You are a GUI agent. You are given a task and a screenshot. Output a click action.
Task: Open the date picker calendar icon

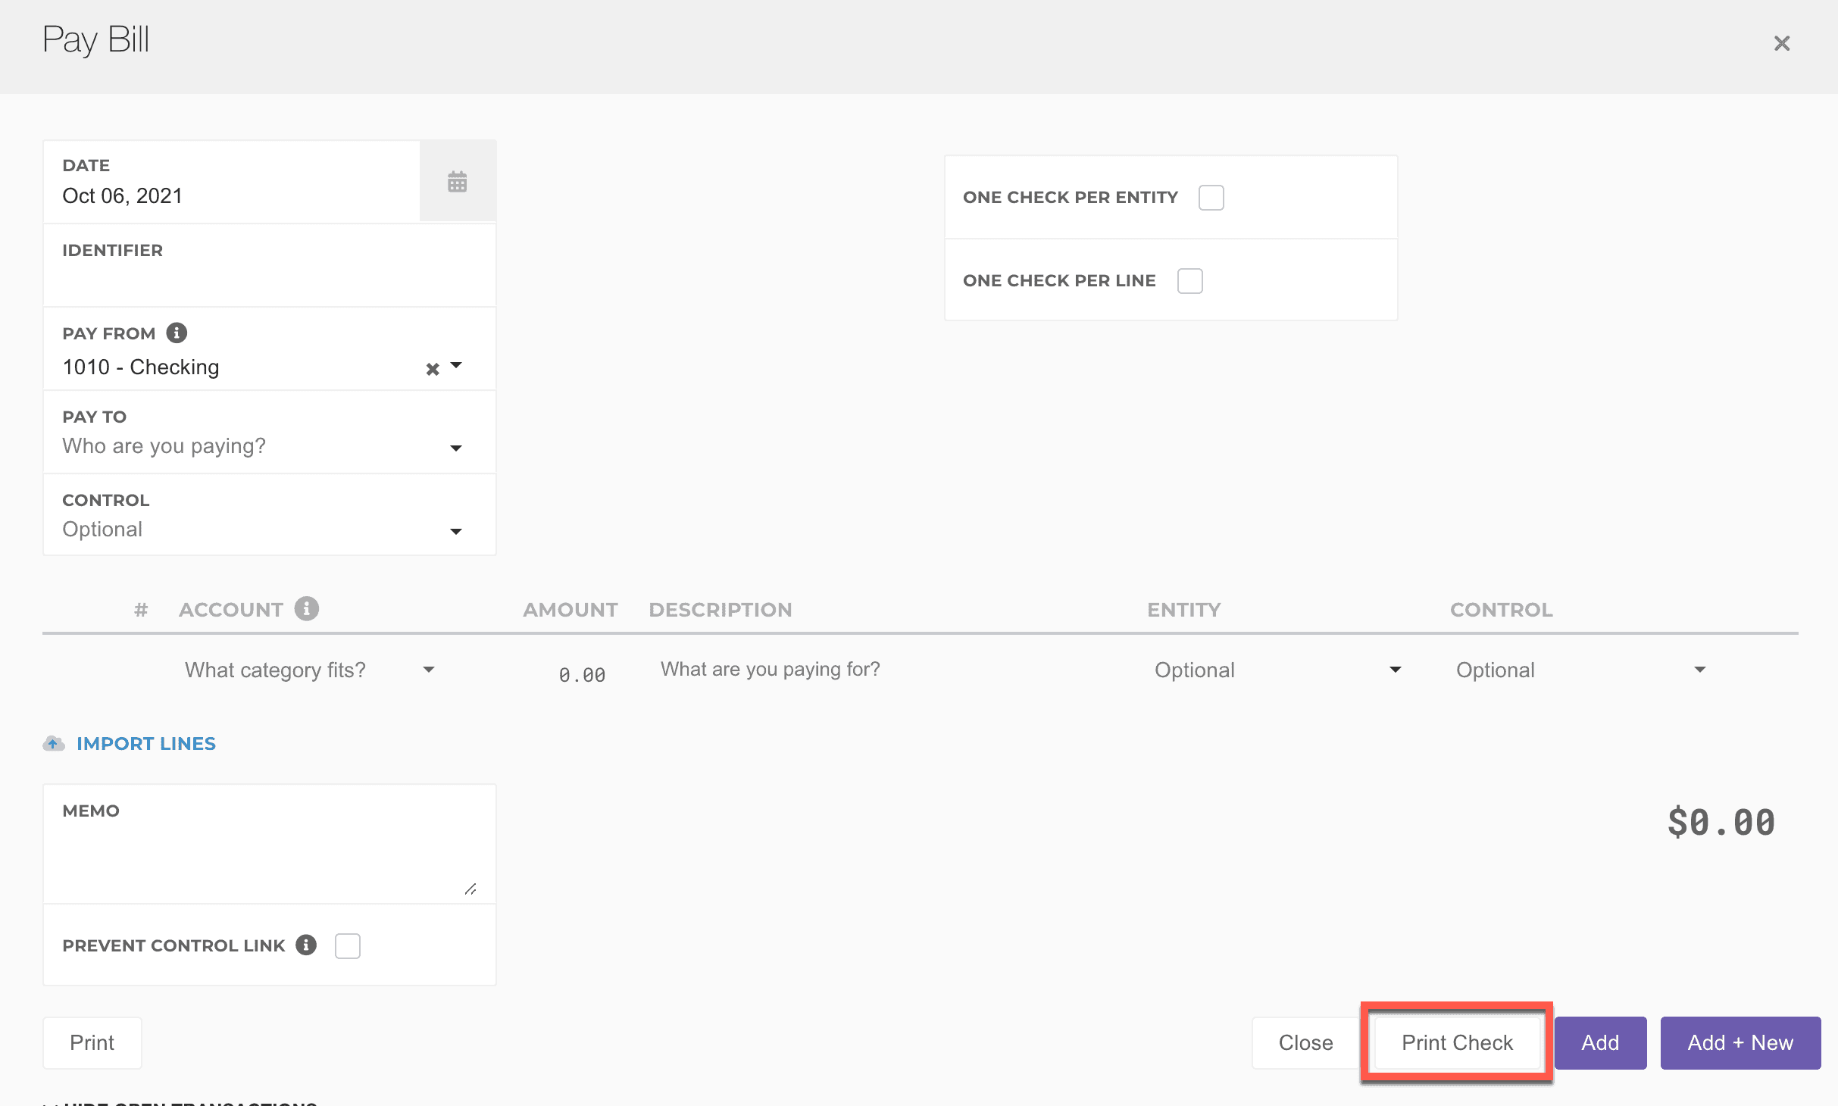pyautogui.click(x=457, y=182)
